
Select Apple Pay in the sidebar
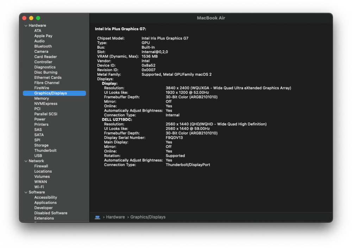[x=43, y=36]
